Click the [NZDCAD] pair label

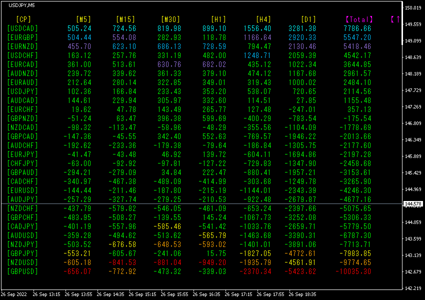[x=23, y=127]
